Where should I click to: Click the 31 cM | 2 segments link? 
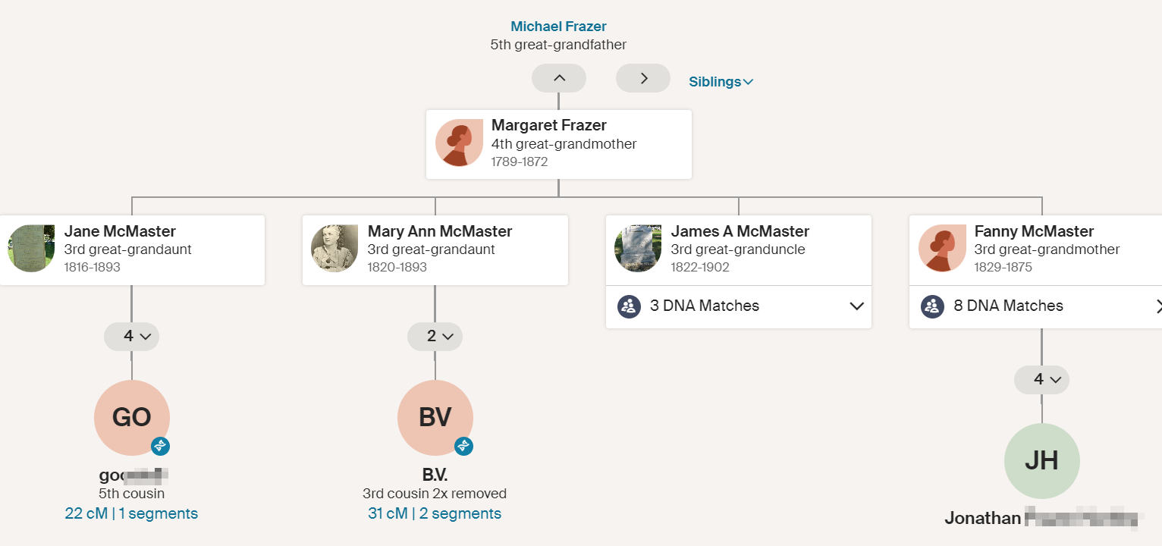click(x=435, y=513)
